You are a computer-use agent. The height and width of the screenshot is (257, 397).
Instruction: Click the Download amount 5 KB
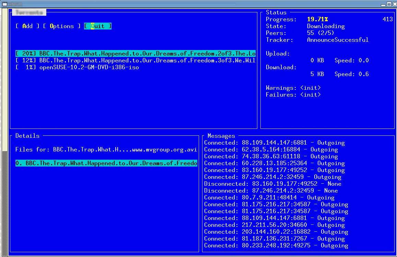point(317,74)
